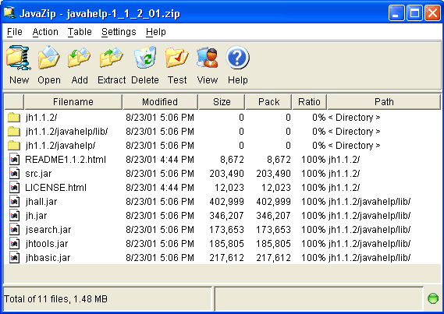
Task: Click the file icon beside LICENSE.html
Action: point(14,188)
